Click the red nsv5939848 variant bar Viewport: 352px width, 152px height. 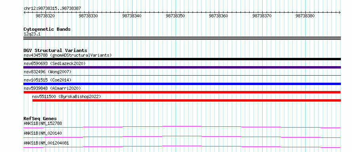182,92
